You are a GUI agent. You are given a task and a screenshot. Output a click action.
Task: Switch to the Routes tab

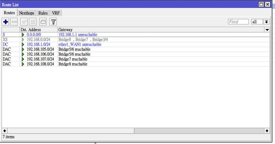tap(9, 13)
